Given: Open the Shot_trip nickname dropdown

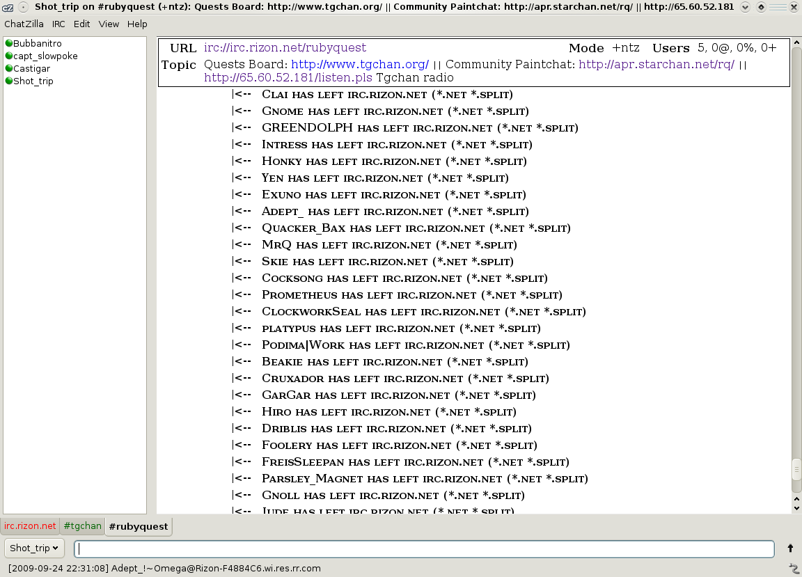Looking at the screenshot, I should pos(35,548).
